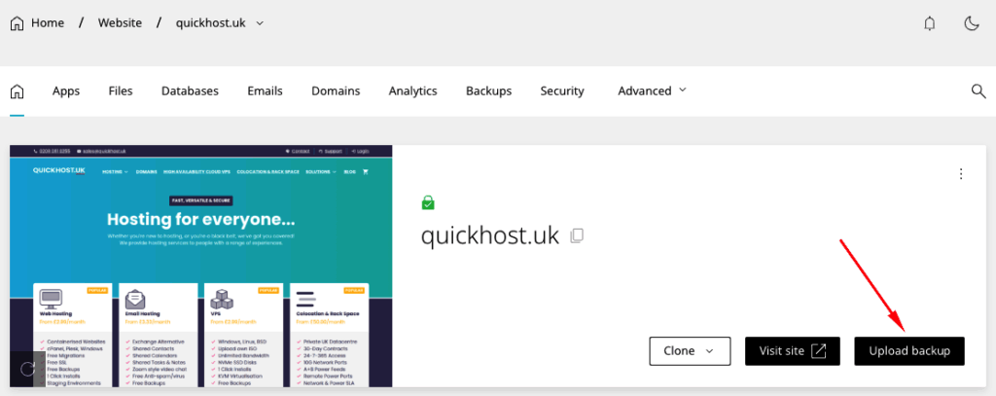Select the Emails tab
The image size is (996, 396).
click(265, 90)
